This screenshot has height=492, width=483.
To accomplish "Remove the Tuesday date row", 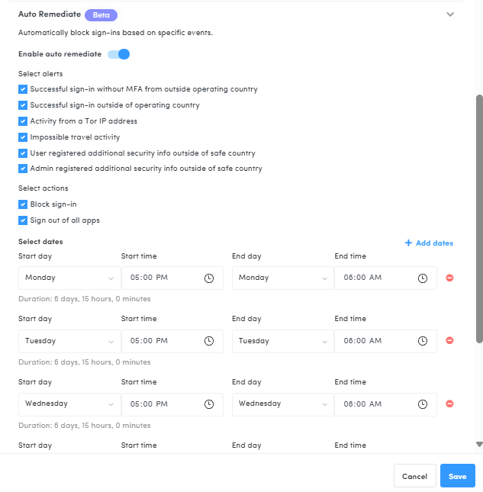I will (x=449, y=341).
